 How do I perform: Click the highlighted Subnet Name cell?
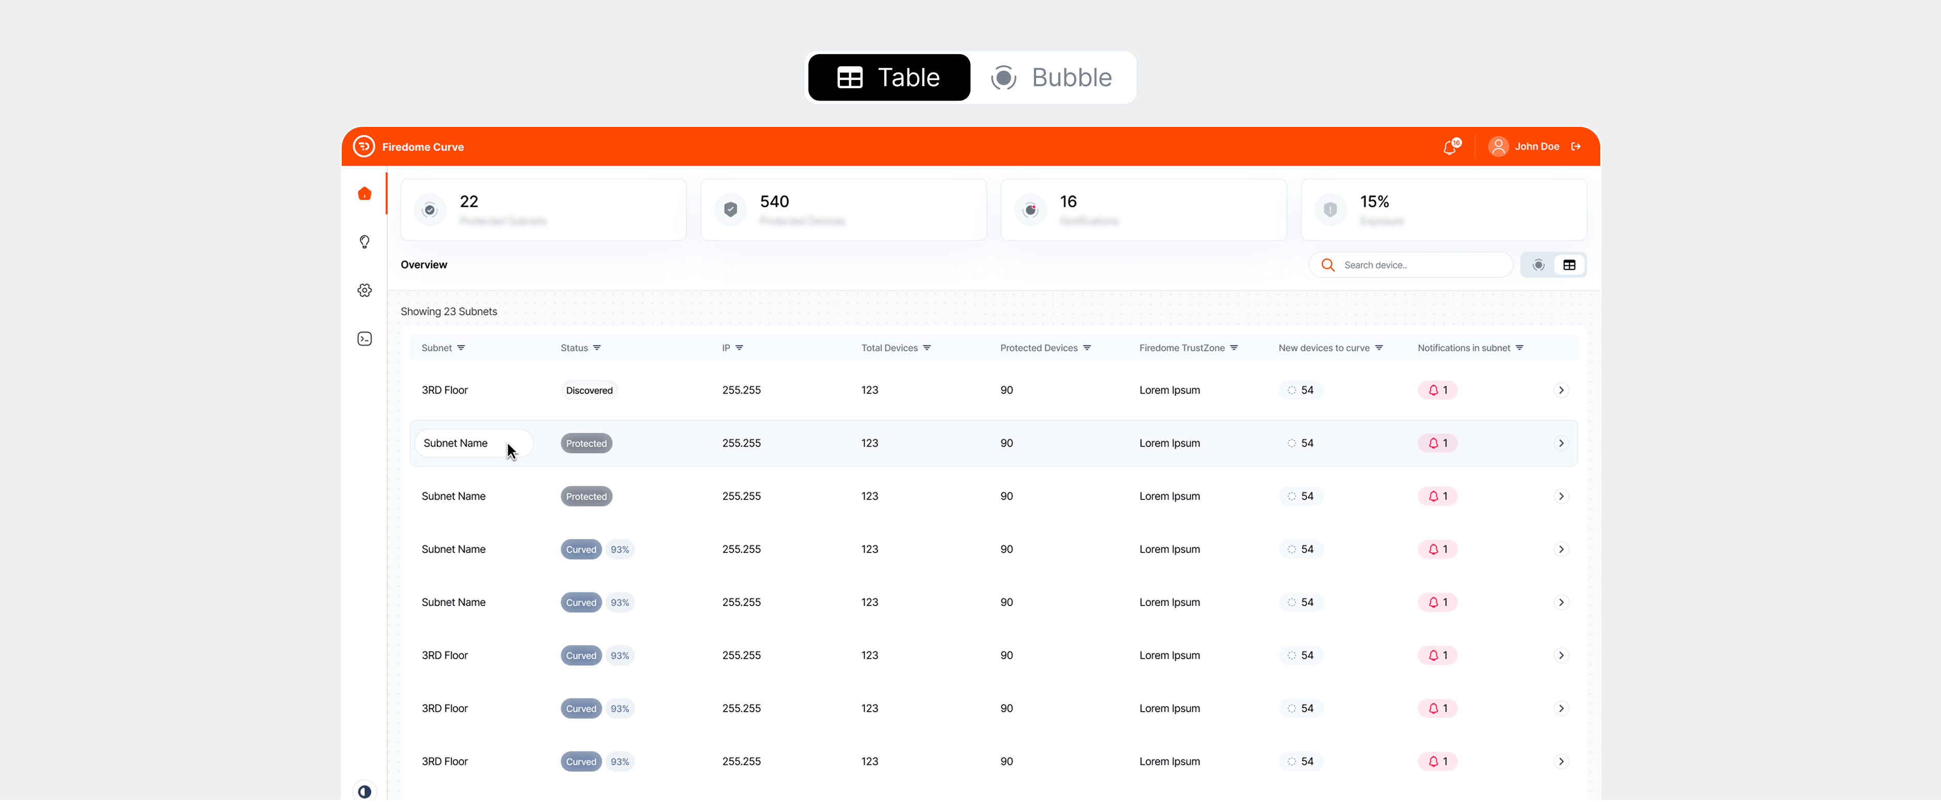point(474,444)
